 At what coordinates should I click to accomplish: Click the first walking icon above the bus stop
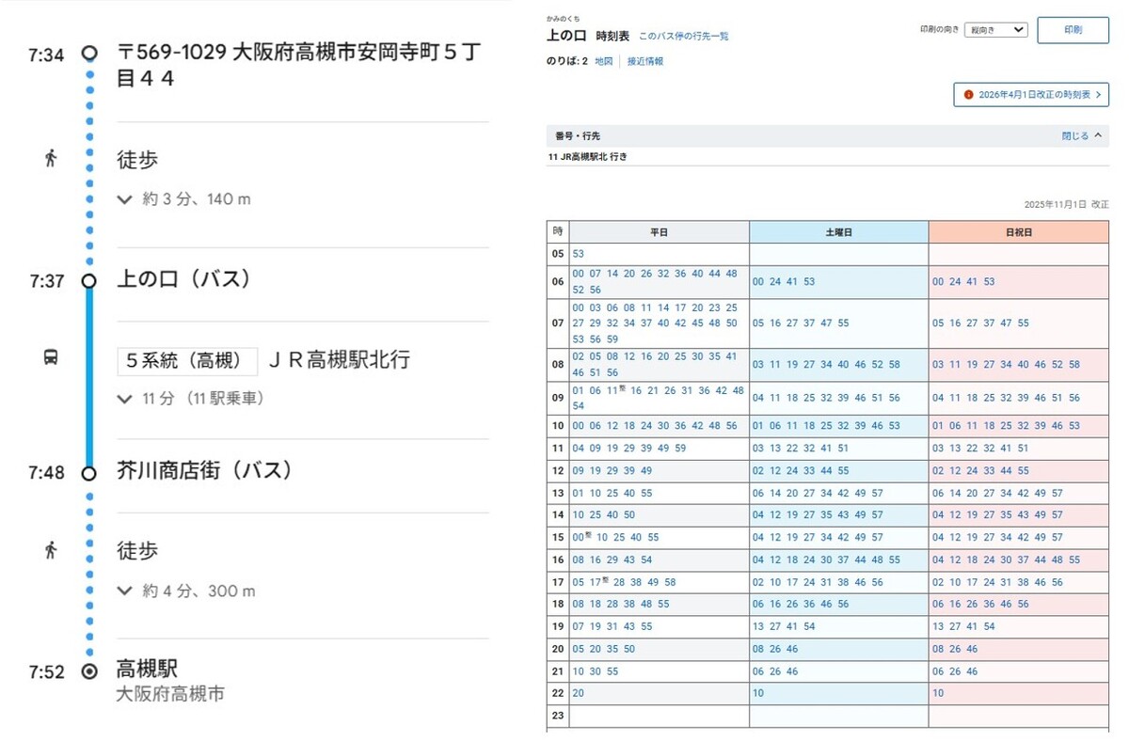tap(51, 159)
